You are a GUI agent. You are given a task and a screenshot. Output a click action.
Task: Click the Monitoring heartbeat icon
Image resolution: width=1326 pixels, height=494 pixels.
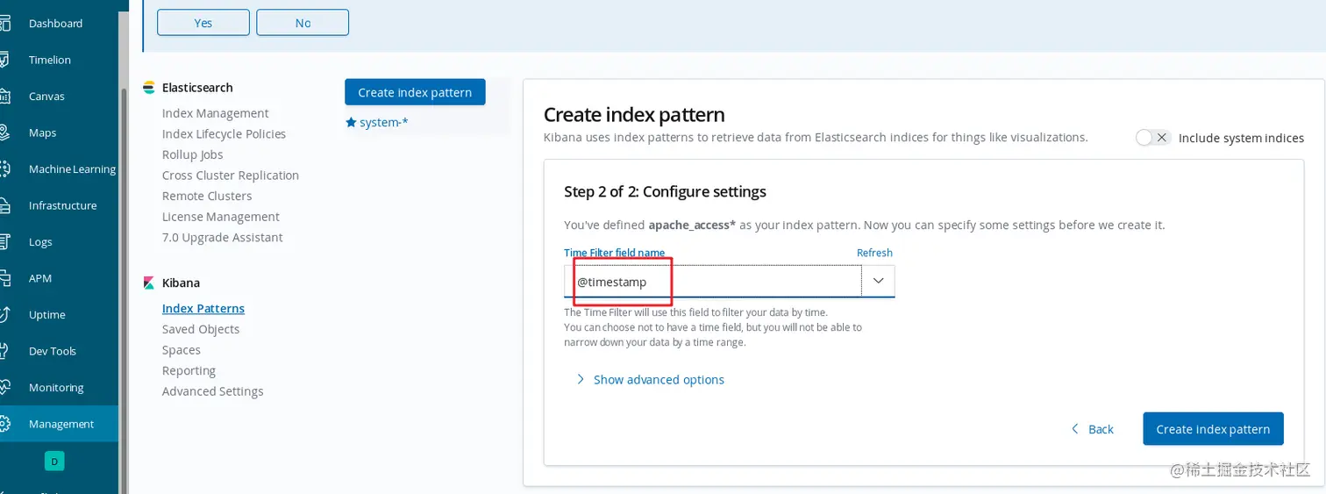4,387
